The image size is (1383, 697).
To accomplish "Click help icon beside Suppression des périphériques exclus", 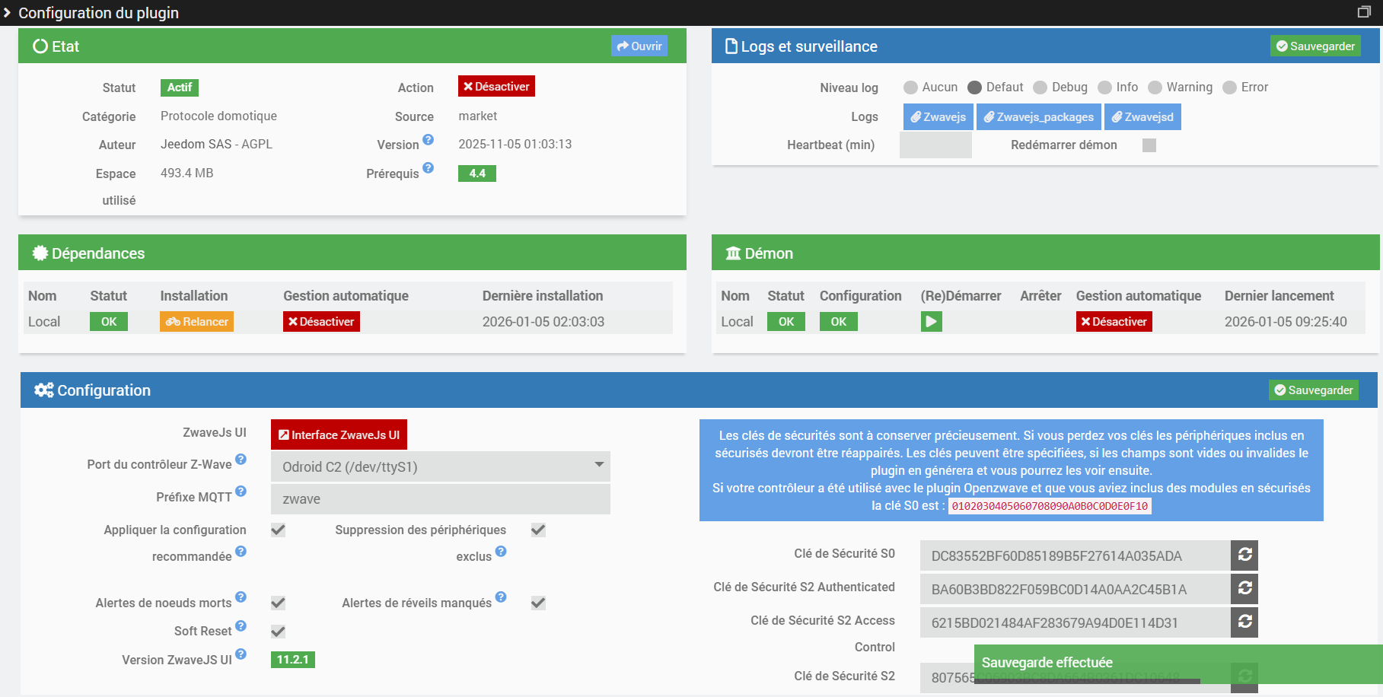I will (501, 551).
